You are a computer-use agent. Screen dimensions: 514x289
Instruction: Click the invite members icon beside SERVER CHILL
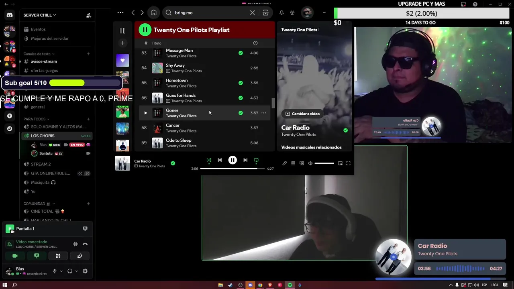point(89,15)
